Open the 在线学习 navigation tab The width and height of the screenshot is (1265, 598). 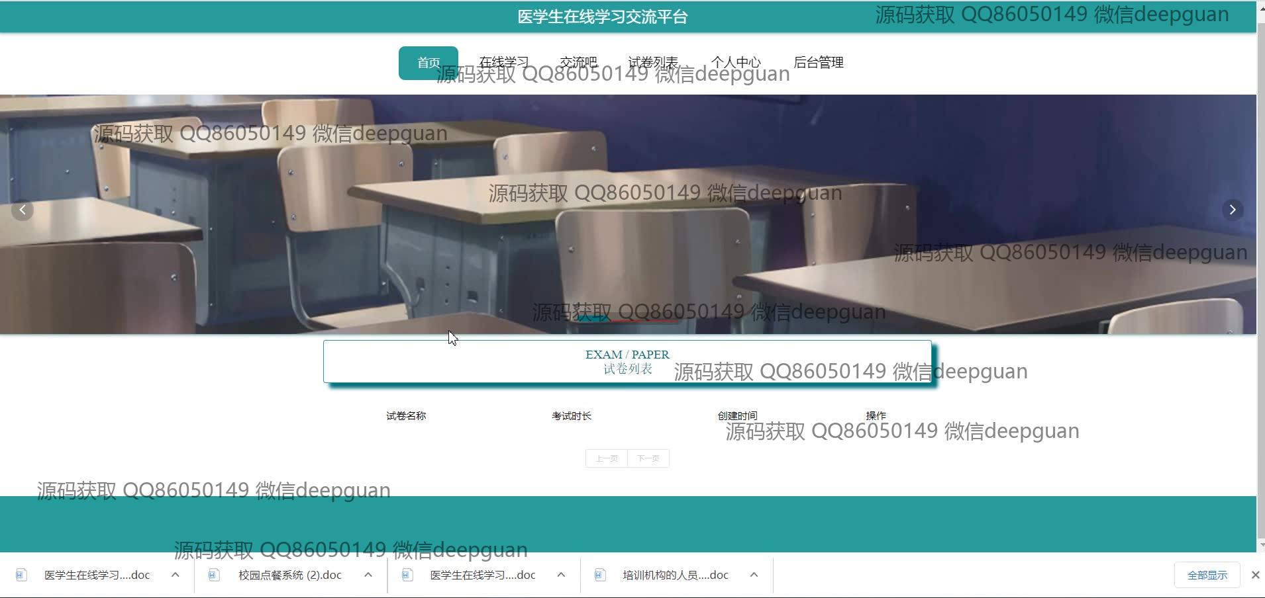(x=503, y=62)
